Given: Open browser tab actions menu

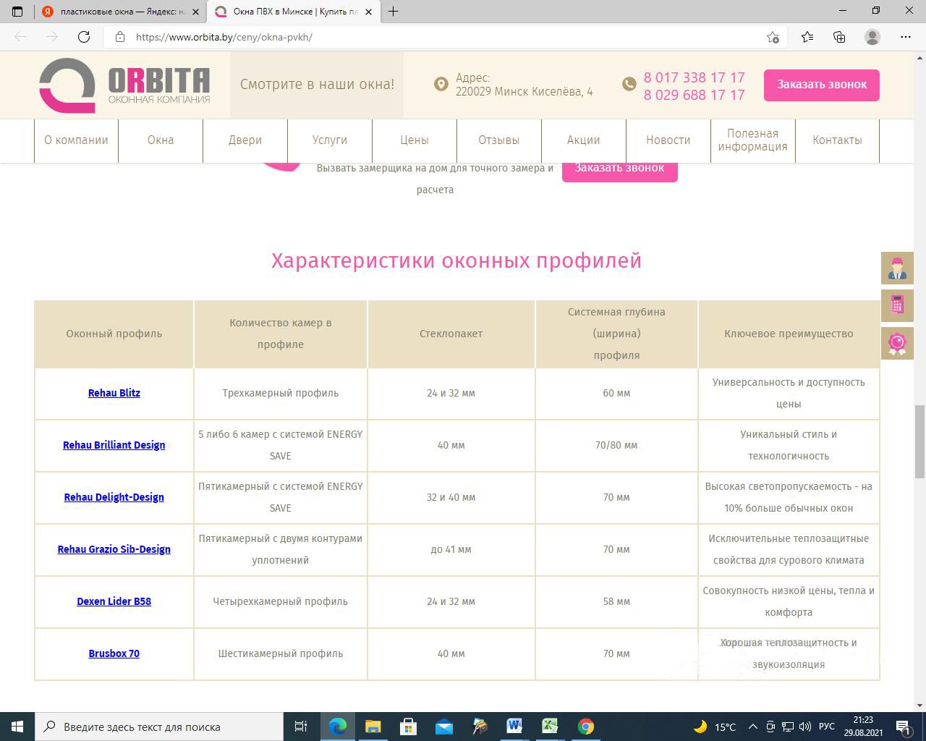Looking at the screenshot, I should coord(17,12).
